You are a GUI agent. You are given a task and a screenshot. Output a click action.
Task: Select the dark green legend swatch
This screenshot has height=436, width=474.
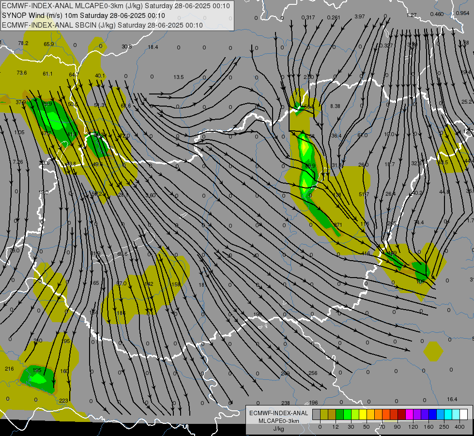339,414
